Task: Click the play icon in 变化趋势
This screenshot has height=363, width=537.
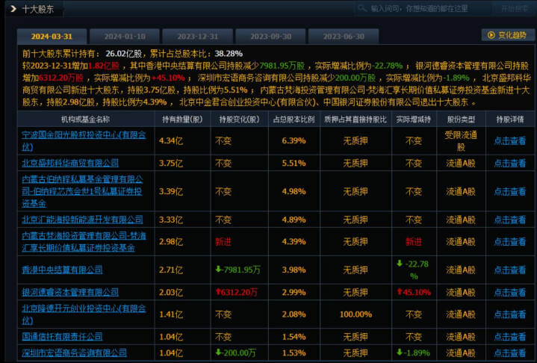Action: tap(491, 35)
